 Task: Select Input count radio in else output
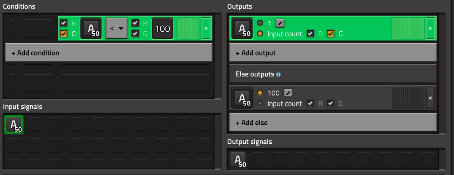click(x=260, y=104)
